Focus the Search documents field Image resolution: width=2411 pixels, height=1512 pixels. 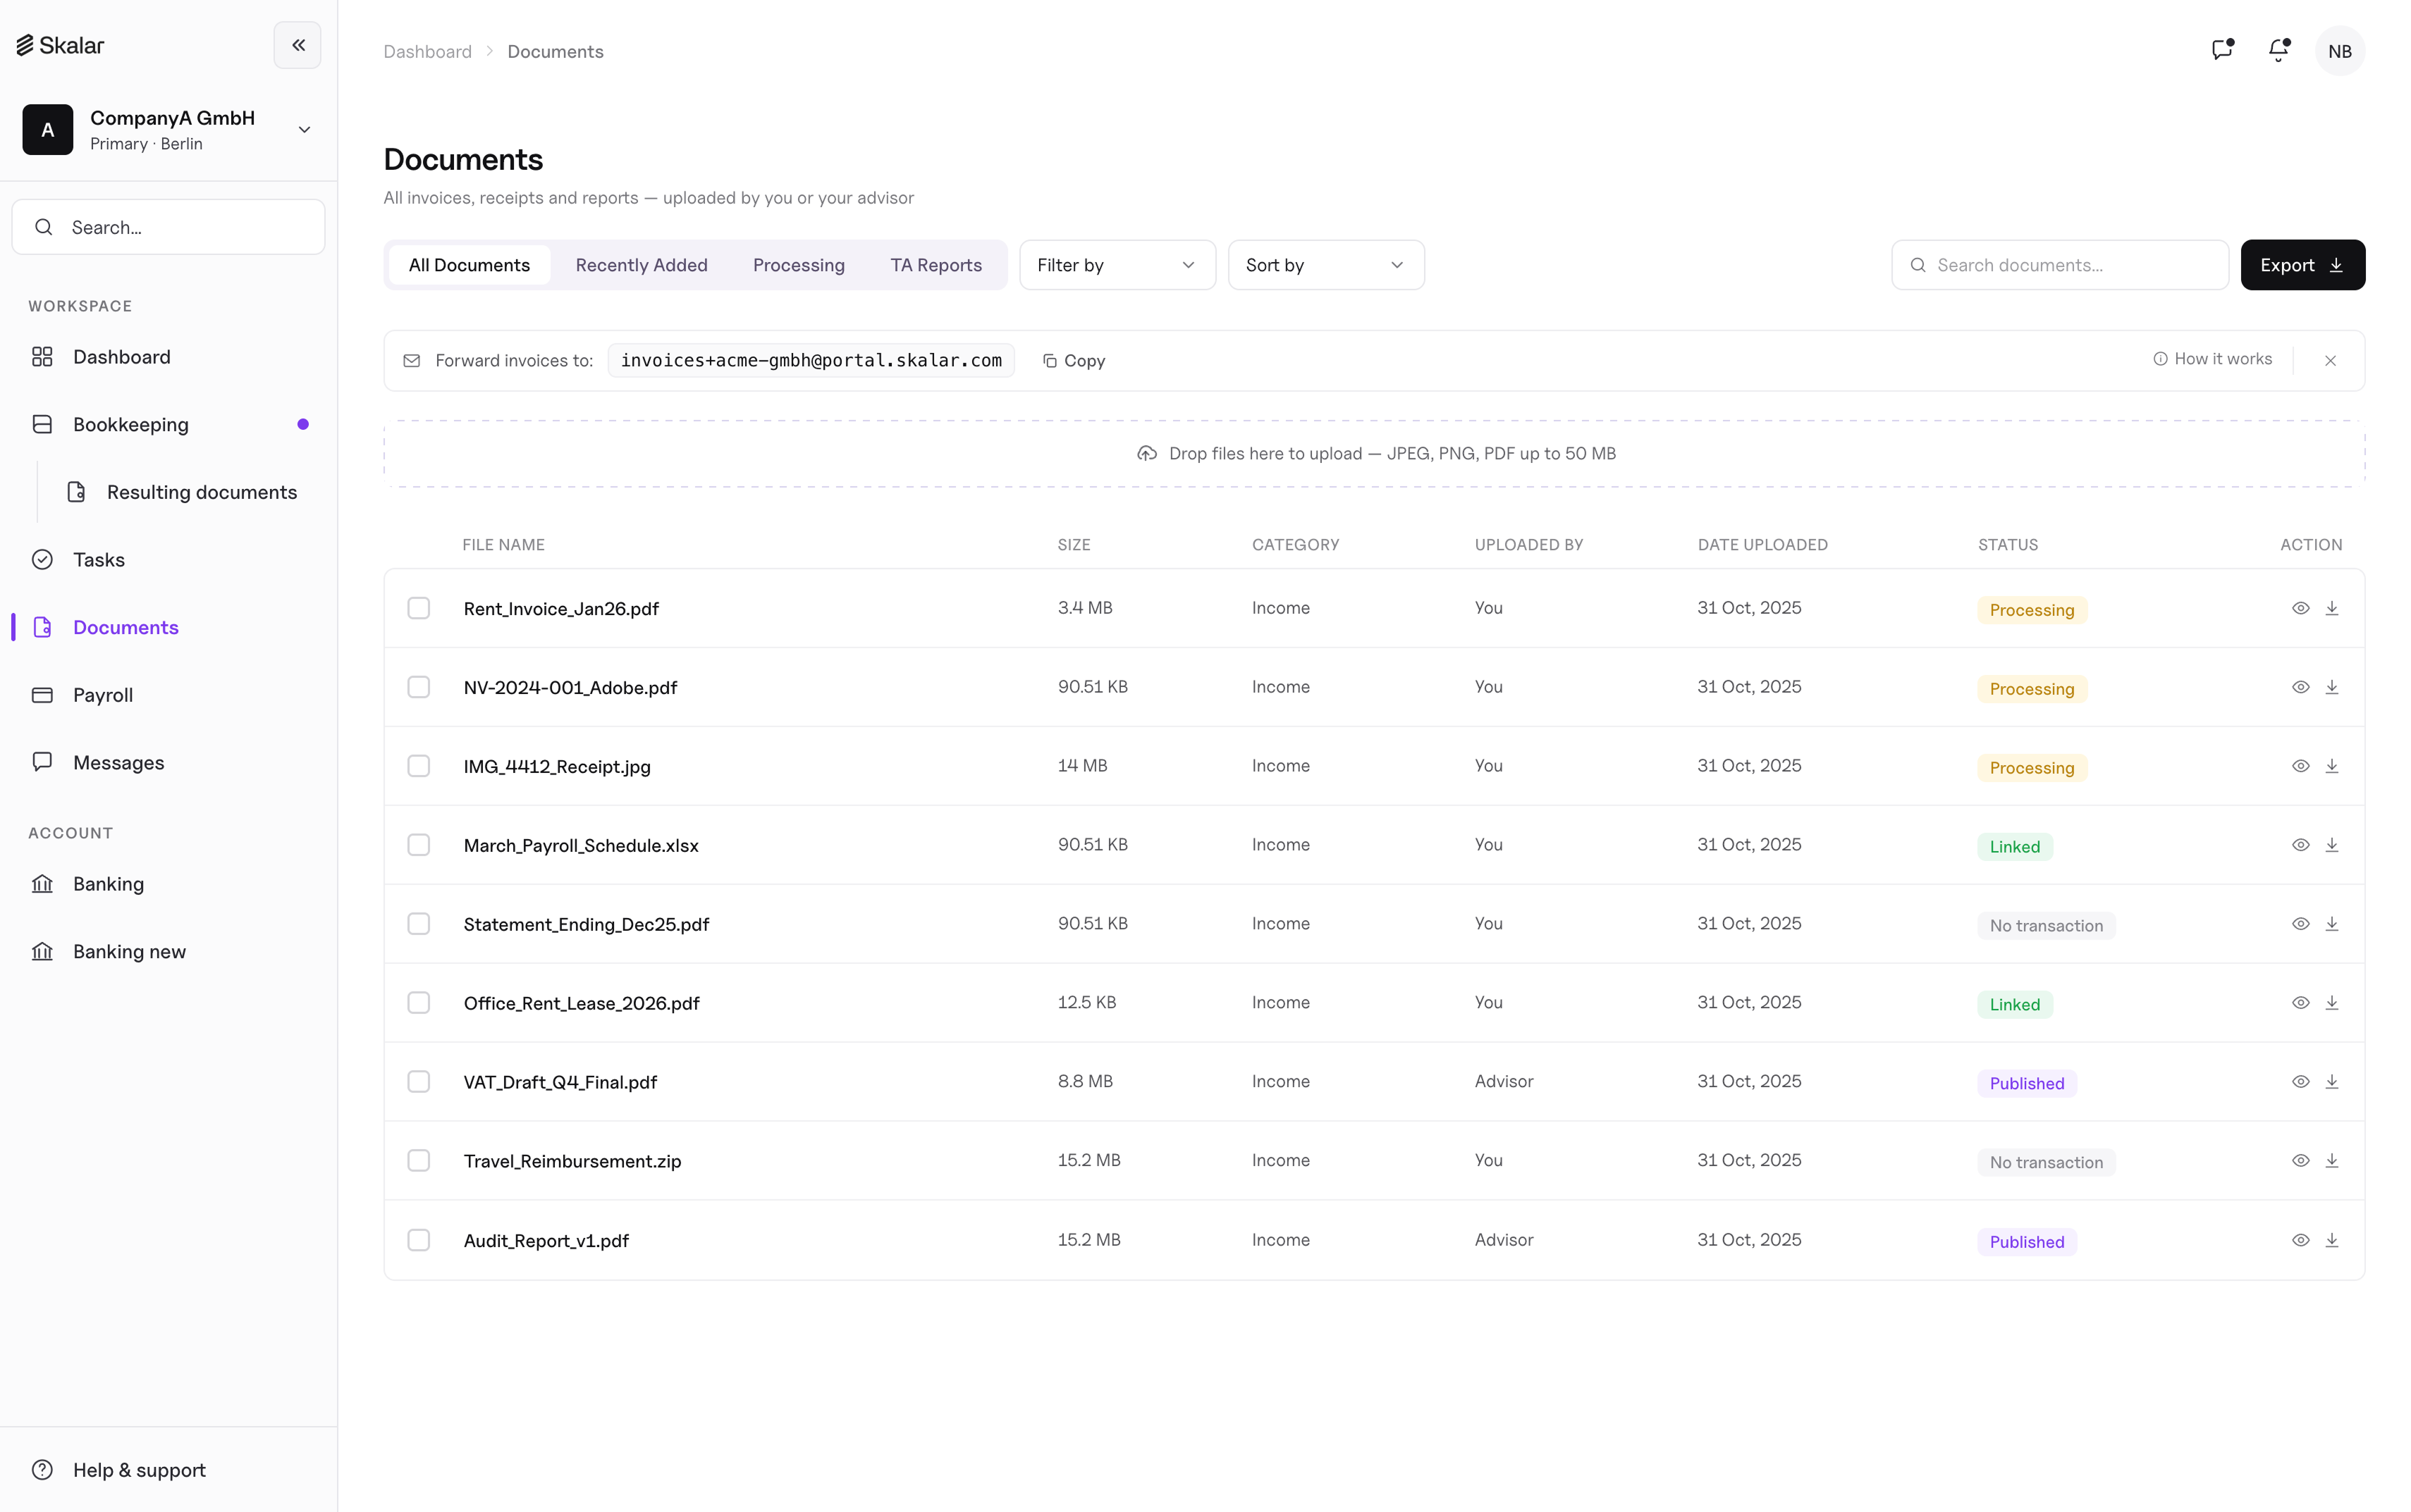[2059, 265]
